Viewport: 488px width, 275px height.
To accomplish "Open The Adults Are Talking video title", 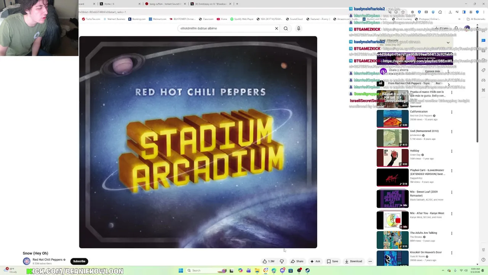I will pyautogui.click(x=424, y=233).
